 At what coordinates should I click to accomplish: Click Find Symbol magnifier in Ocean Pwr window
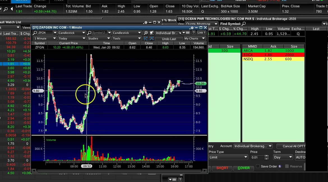click(x=244, y=24)
